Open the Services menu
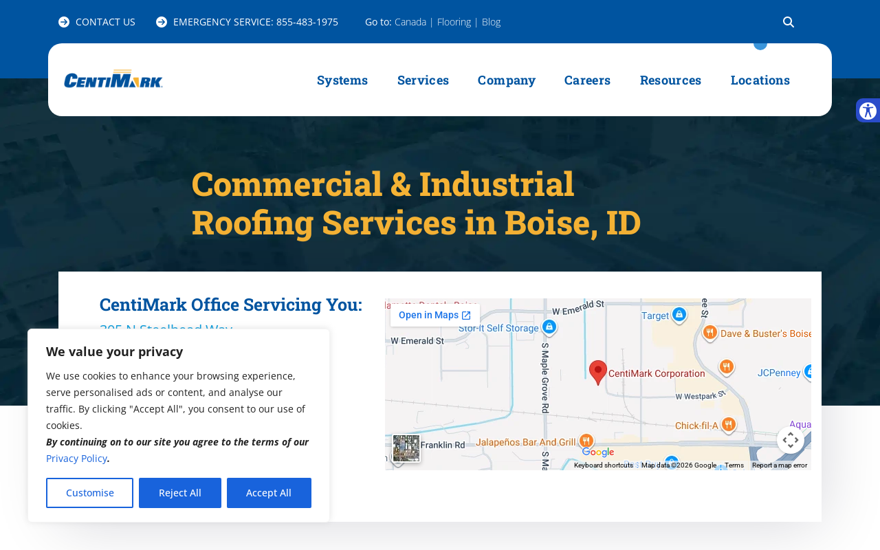Image resolution: width=880 pixels, height=550 pixels. tap(423, 80)
